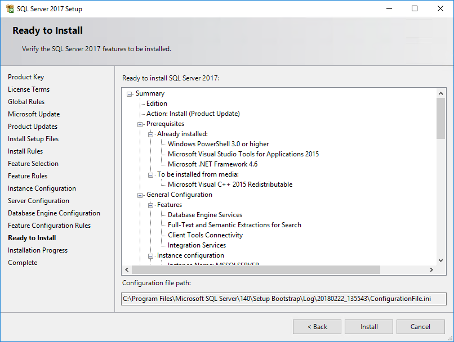Select the Integration Services tree item
The height and width of the screenshot is (342, 454).
[197, 245]
